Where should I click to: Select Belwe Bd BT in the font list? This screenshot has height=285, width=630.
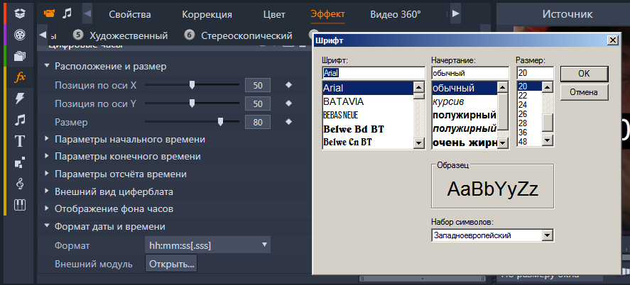(369, 129)
